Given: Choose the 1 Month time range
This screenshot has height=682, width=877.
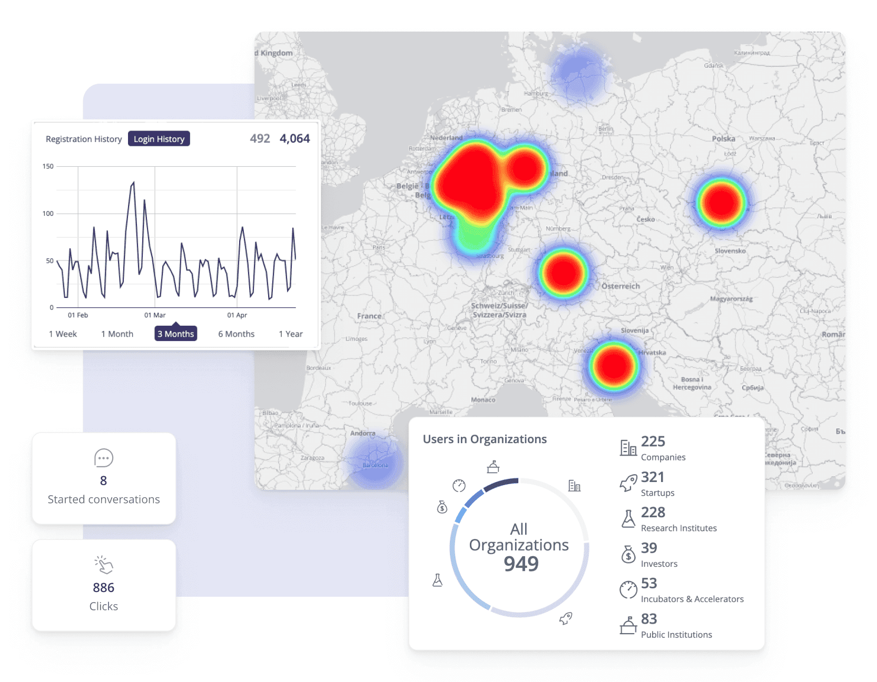Looking at the screenshot, I should point(117,334).
